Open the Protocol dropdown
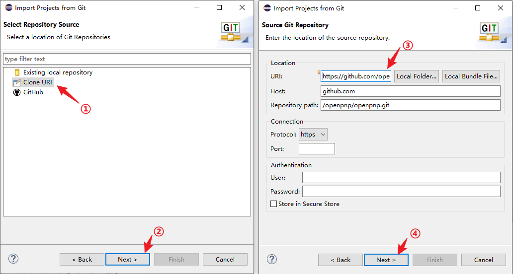Screen dimensions: 513x274 313,135
